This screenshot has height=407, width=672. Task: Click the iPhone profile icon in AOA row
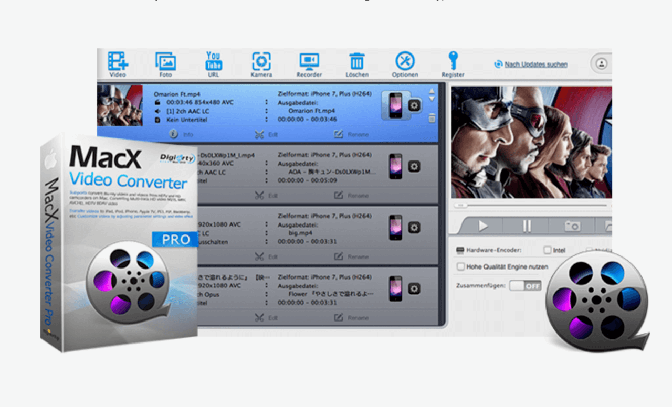click(x=395, y=167)
